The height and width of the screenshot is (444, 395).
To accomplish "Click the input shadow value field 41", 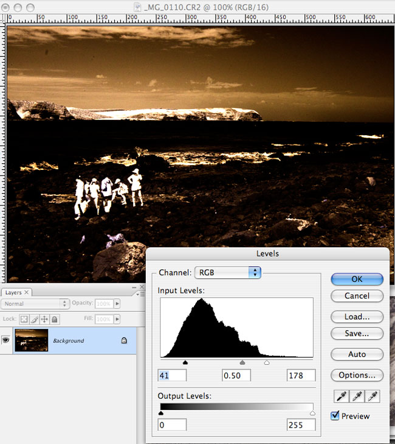I will tap(173, 376).
